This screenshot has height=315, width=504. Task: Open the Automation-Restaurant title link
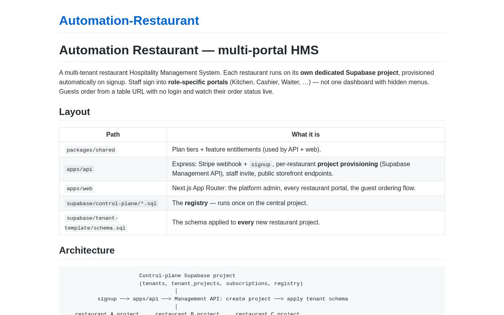point(129,20)
